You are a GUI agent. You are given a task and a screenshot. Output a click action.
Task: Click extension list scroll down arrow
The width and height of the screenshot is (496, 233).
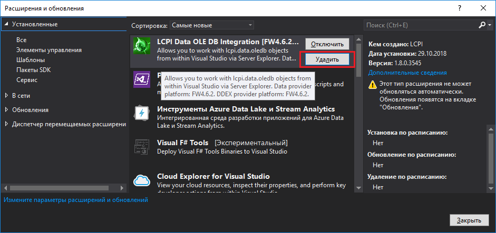[359, 188]
